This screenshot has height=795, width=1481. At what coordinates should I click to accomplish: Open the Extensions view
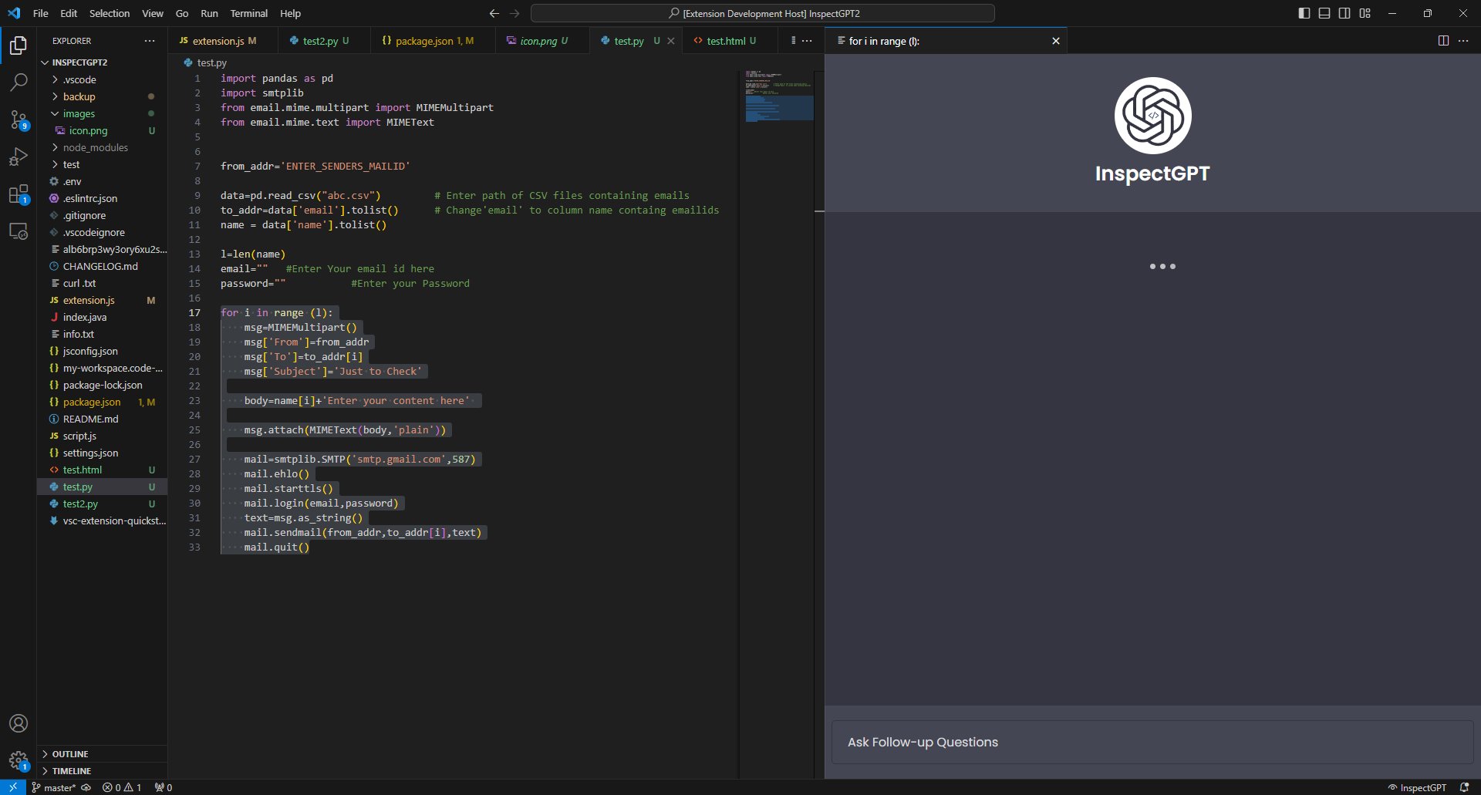(x=19, y=194)
